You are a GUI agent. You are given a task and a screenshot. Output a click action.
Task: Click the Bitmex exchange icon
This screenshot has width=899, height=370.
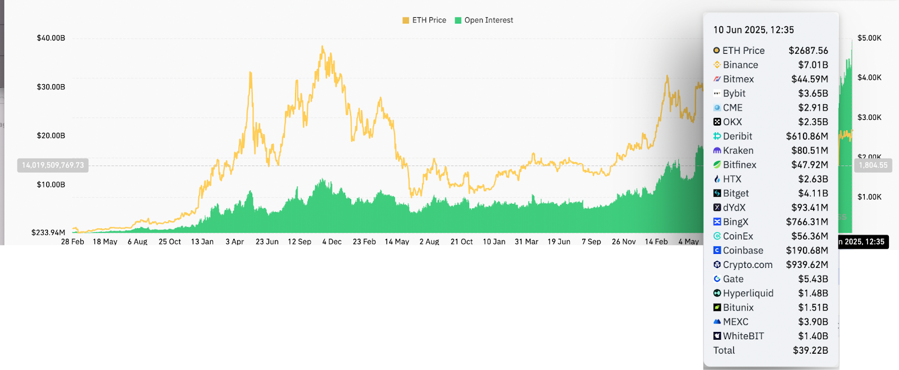pyautogui.click(x=717, y=79)
